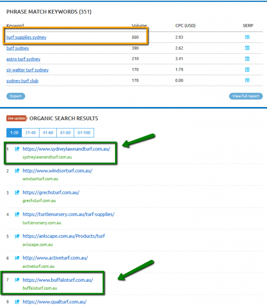Click volume value 390
The height and width of the screenshot is (305, 267).
[135, 48]
